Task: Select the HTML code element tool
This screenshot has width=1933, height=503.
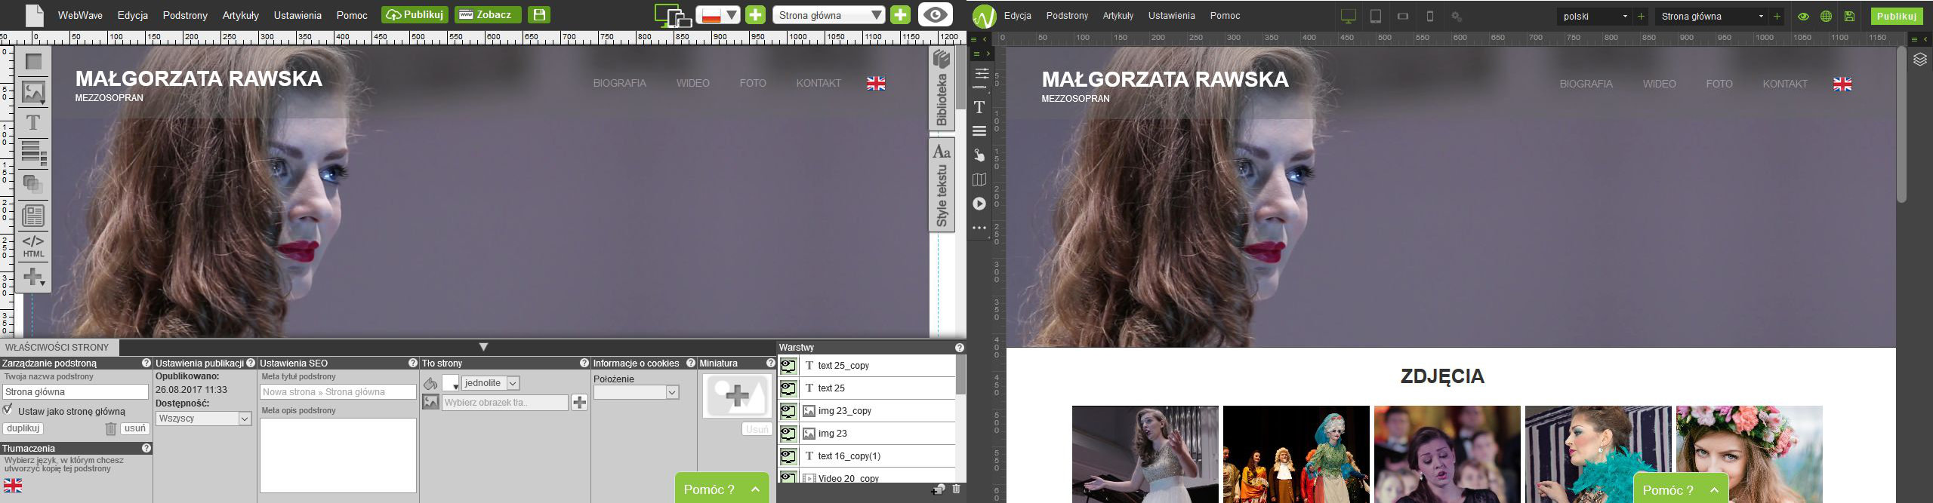Action: tap(33, 246)
